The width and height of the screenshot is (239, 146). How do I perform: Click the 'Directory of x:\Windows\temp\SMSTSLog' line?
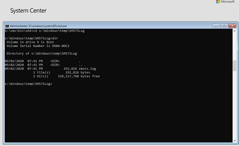click(x=42, y=54)
